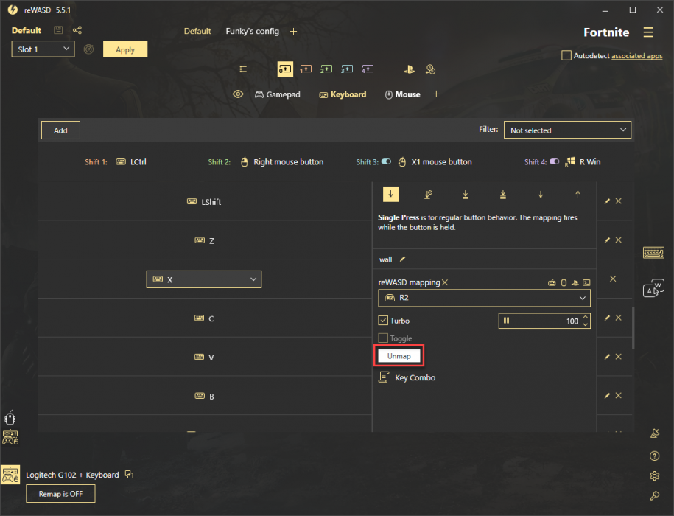Open the Slot 1 dropdown
The image size is (674, 516).
43,49
